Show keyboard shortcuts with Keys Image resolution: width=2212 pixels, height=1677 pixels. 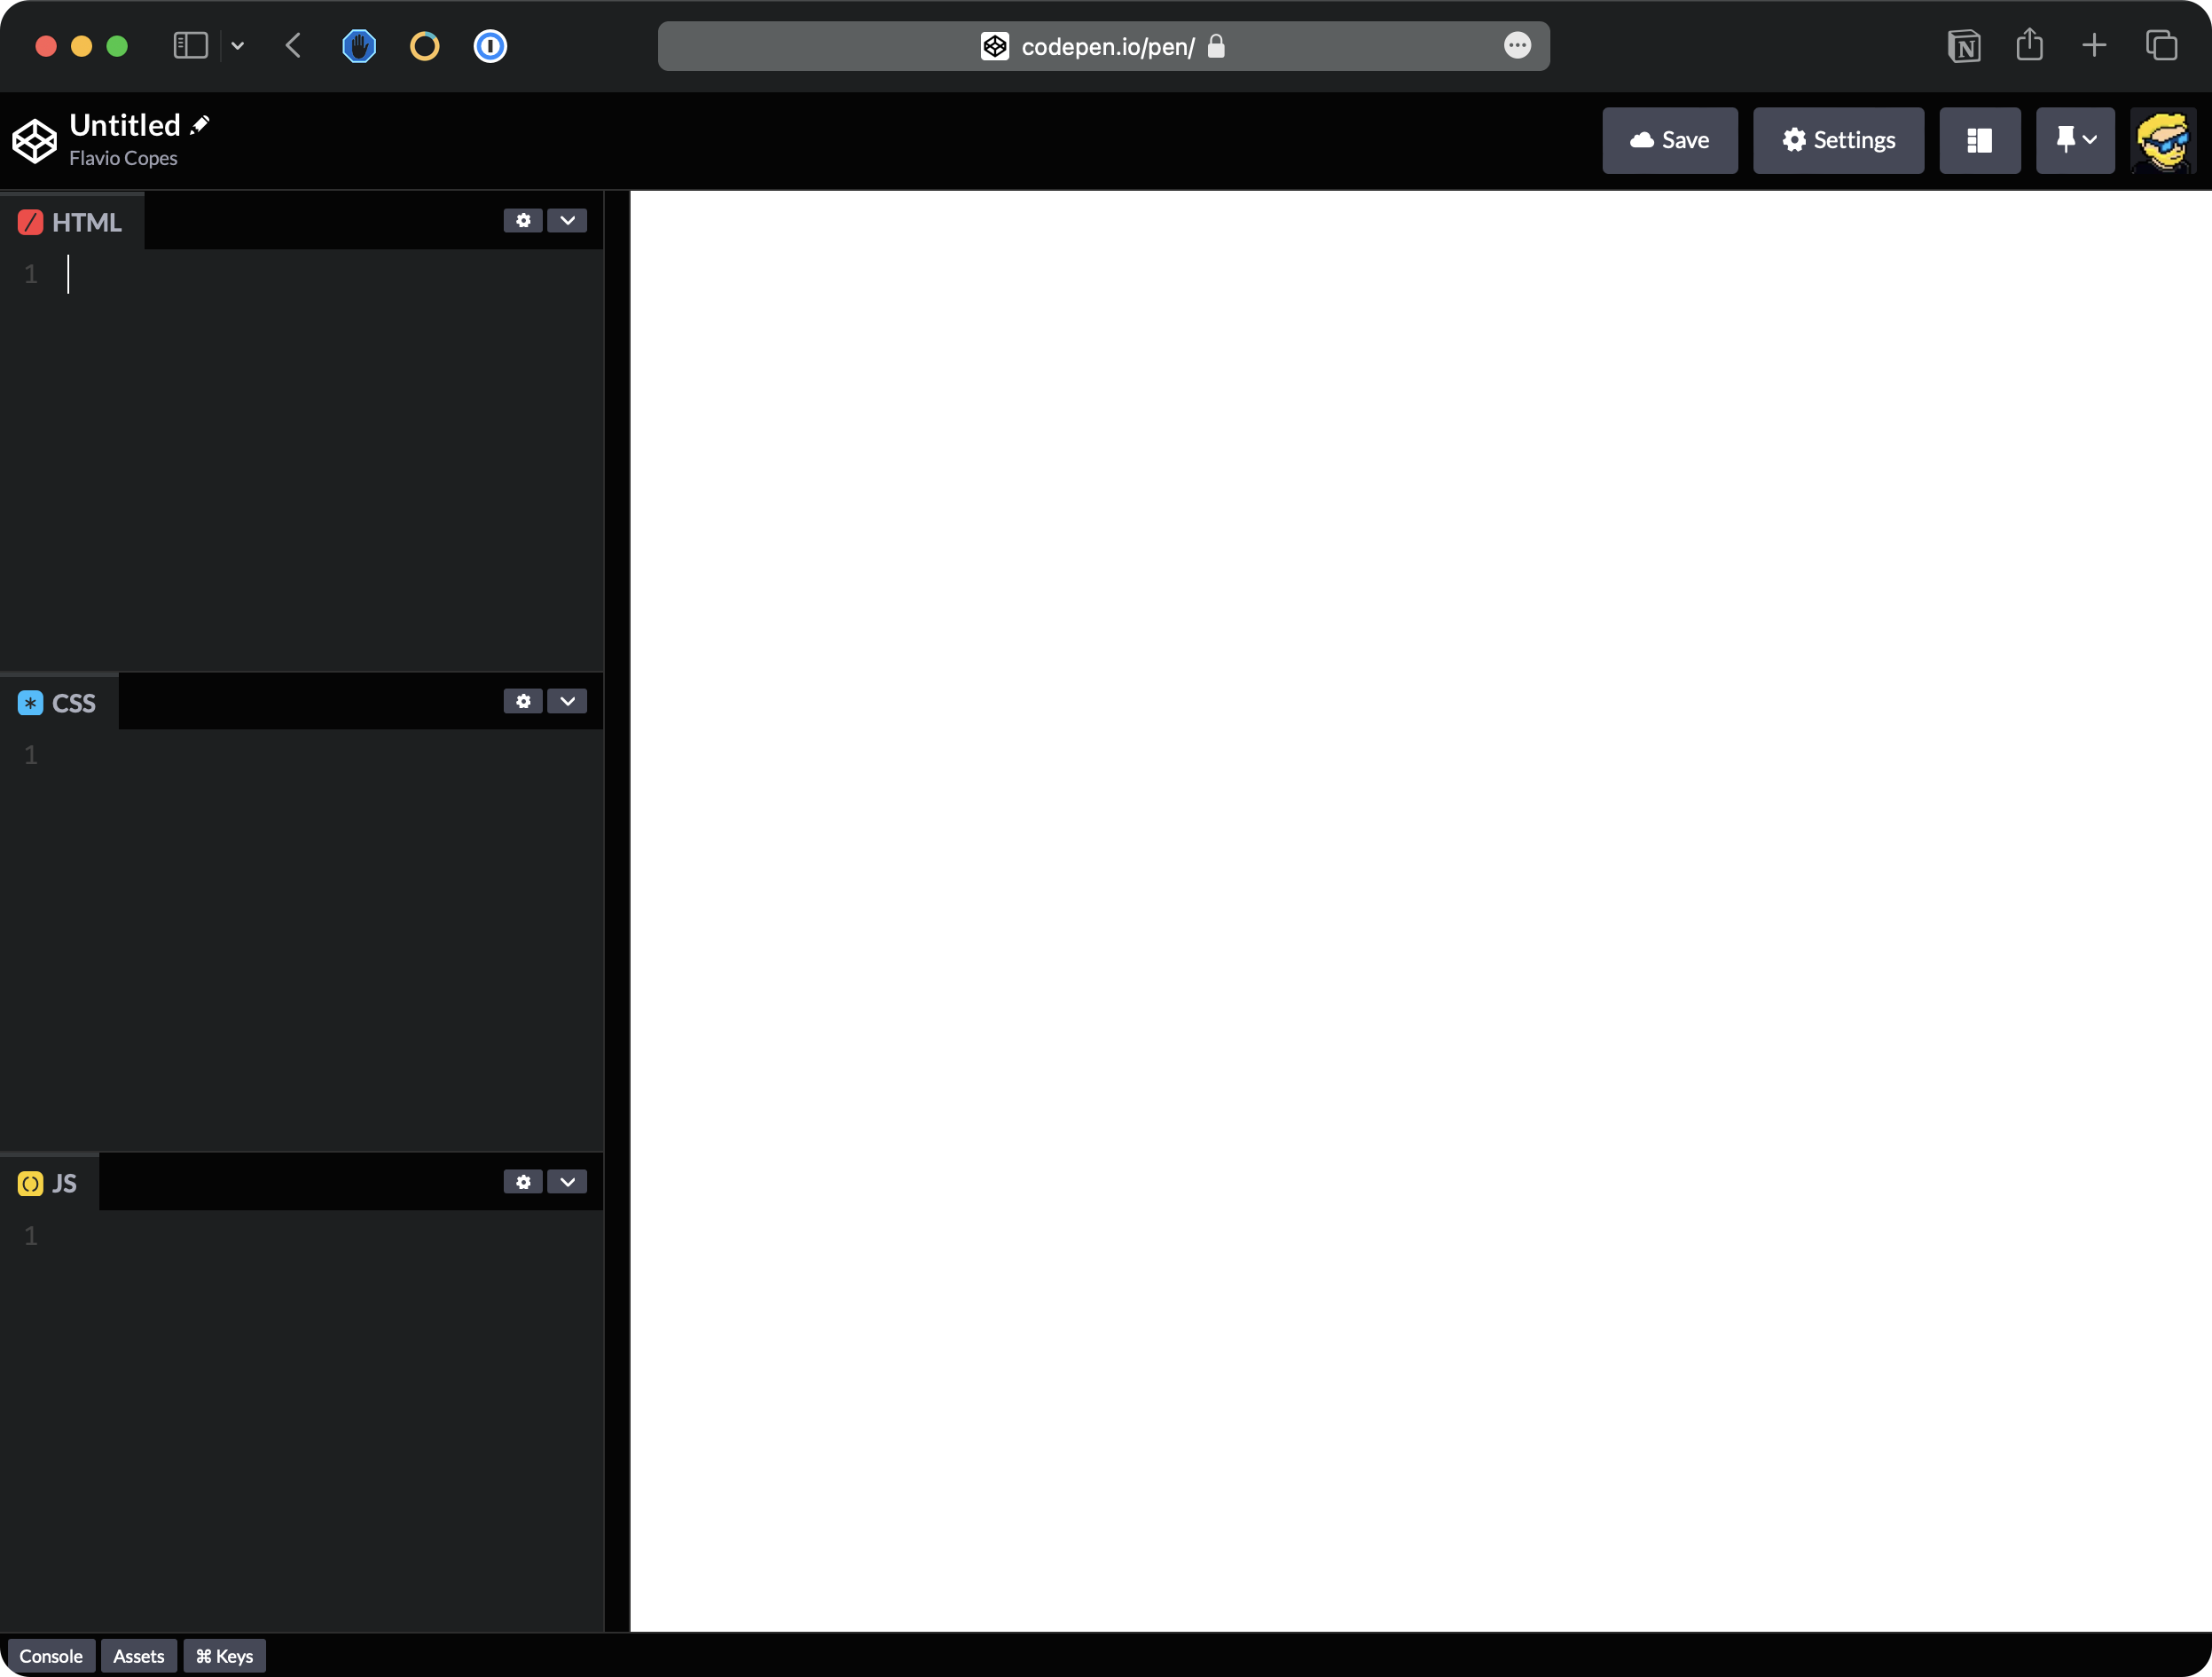pyautogui.click(x=224, y=1656)
